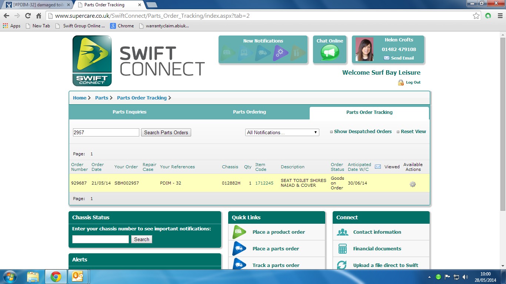Open the purple gears notification icon
506x284 pixels.
click(x=280, y=53)
